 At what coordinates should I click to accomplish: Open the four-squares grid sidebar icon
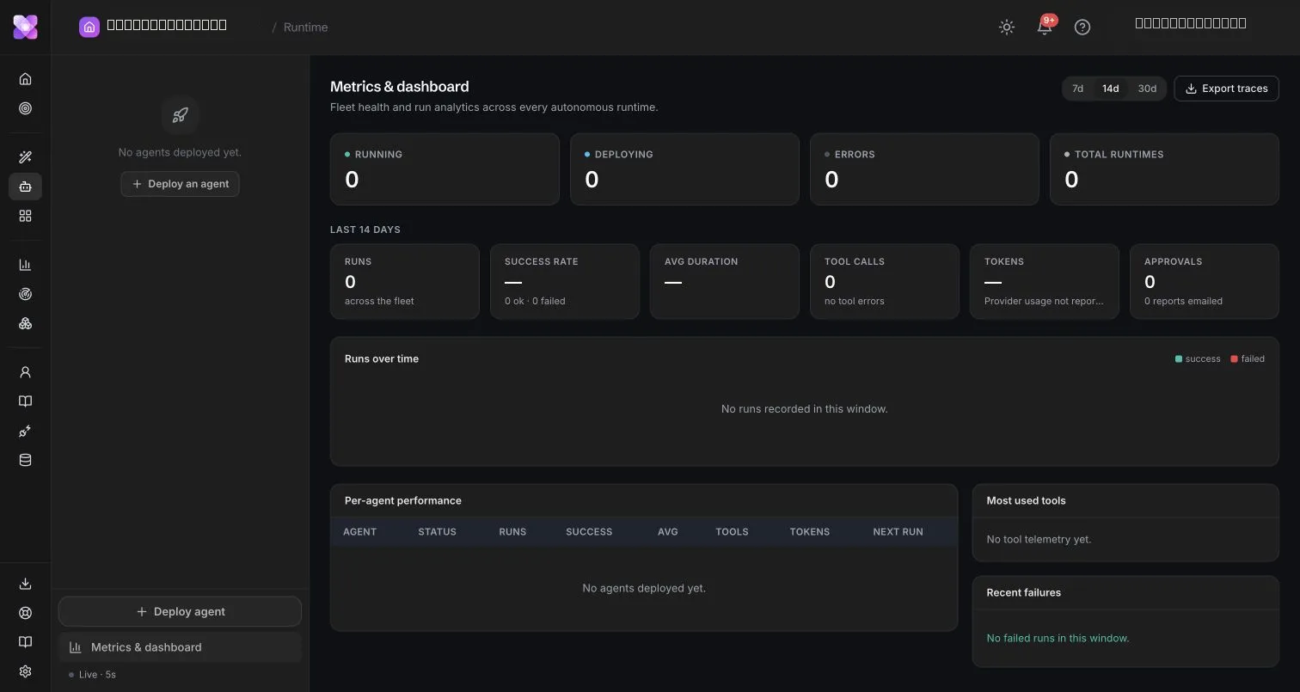25,216
